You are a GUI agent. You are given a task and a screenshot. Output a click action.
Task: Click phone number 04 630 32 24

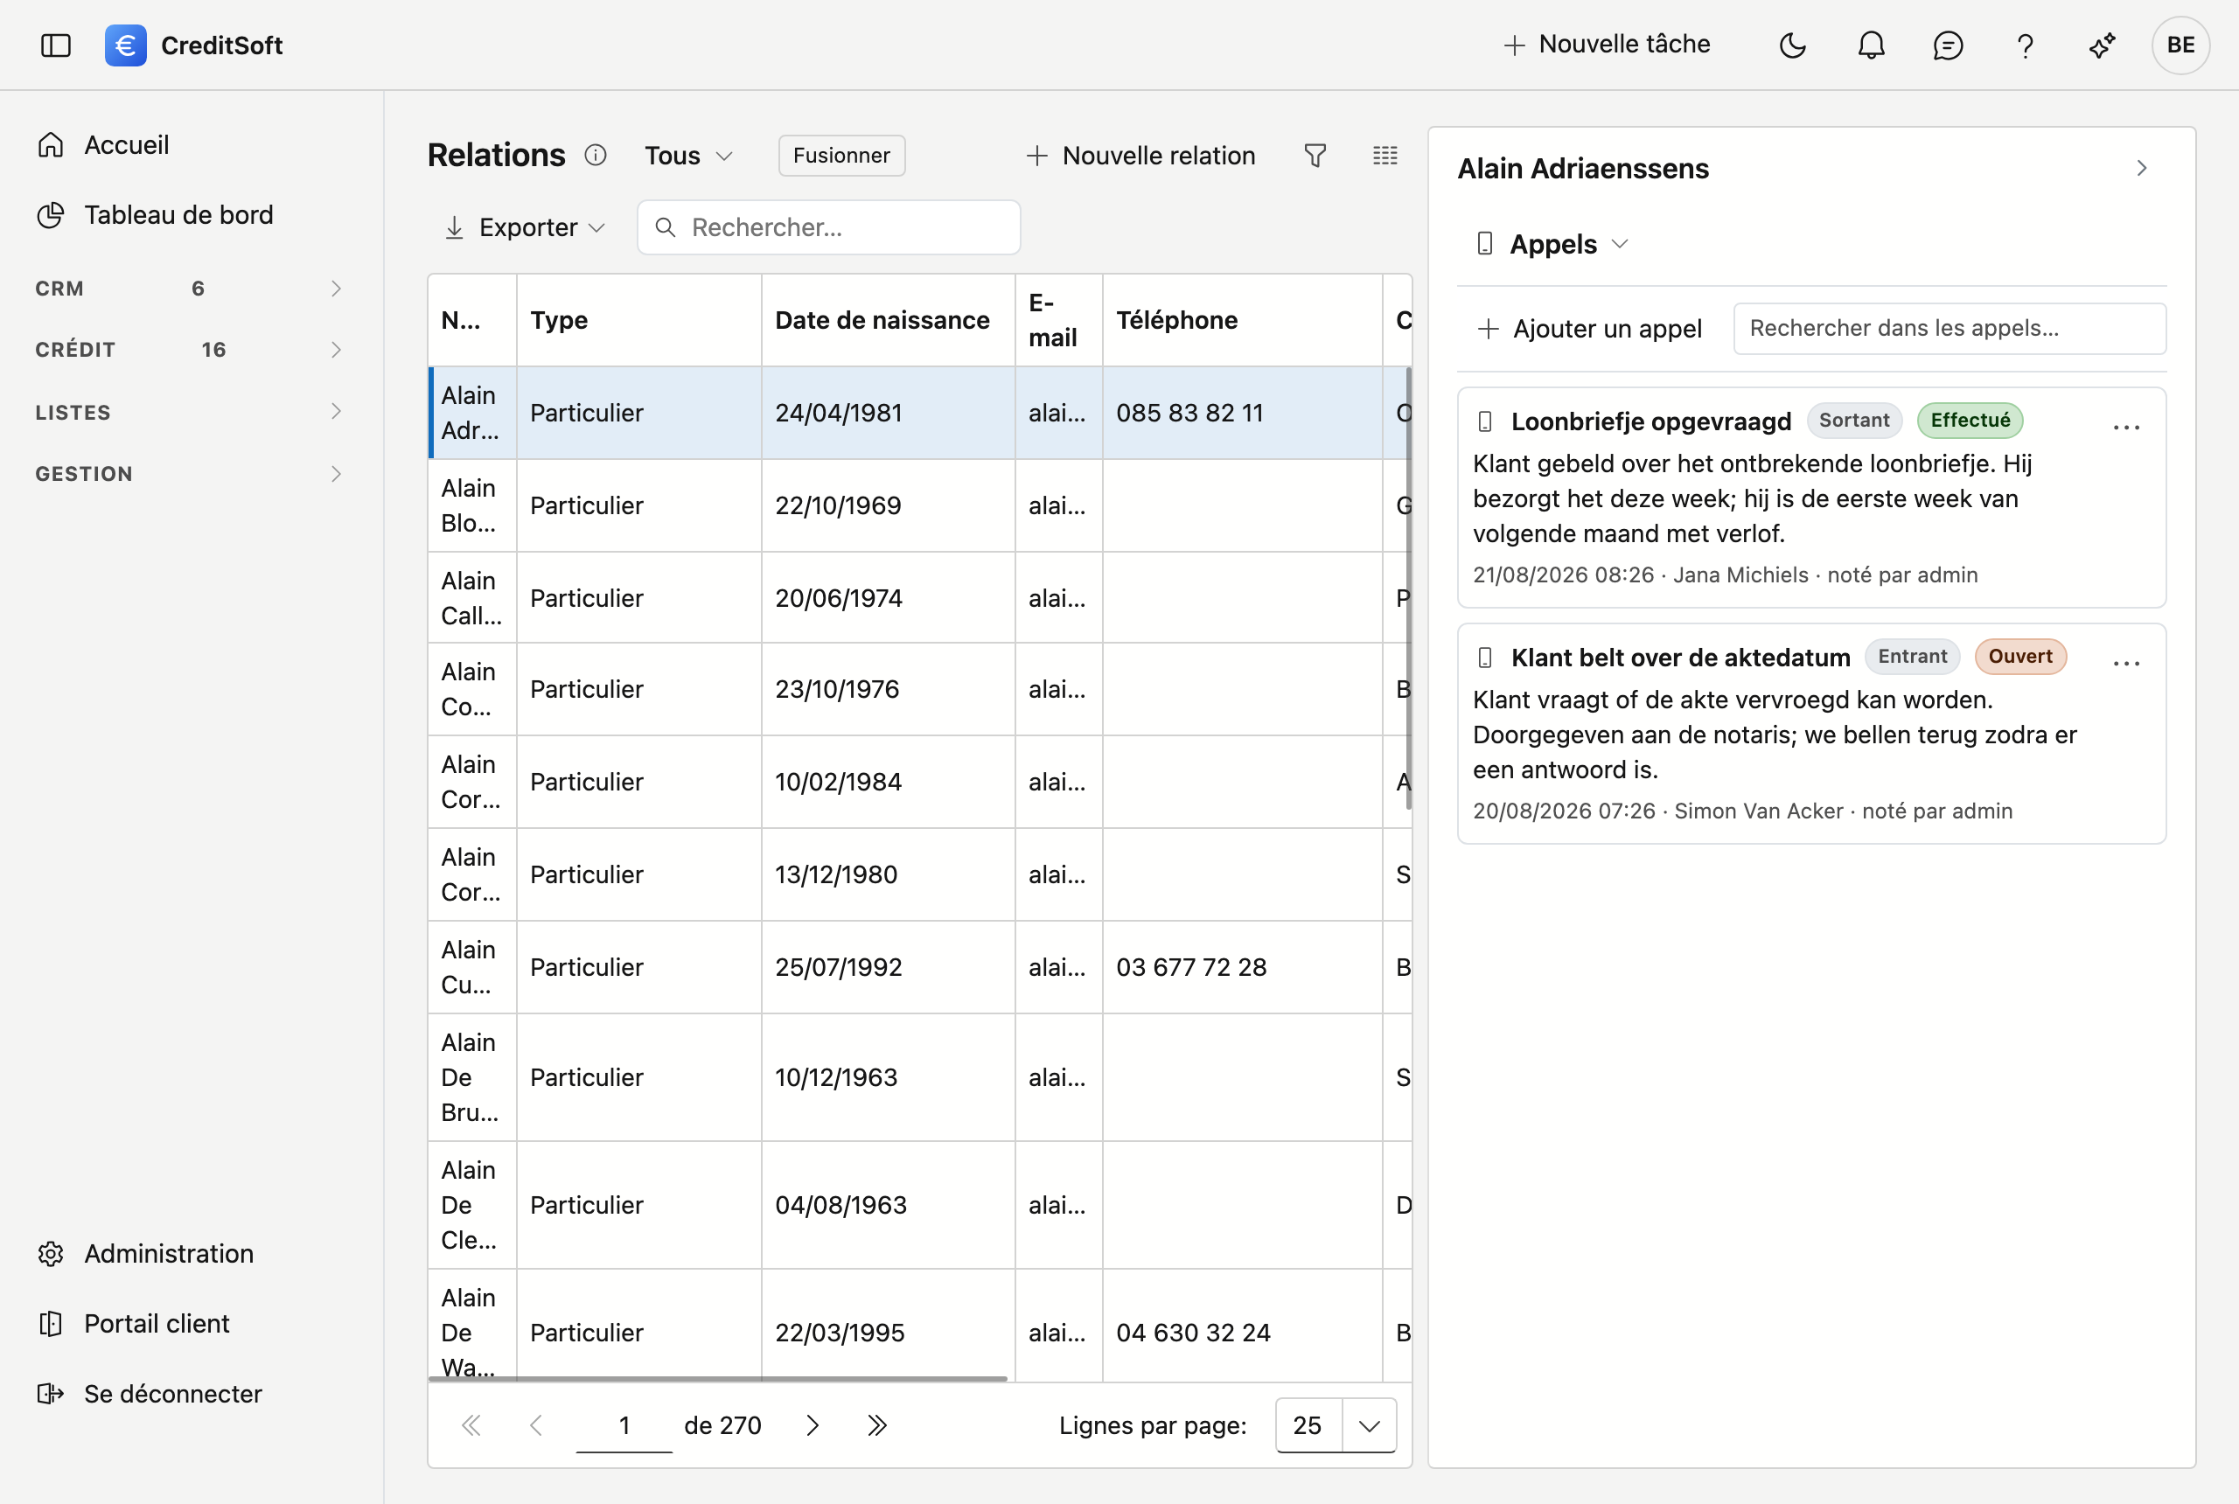(1193, 1333)
